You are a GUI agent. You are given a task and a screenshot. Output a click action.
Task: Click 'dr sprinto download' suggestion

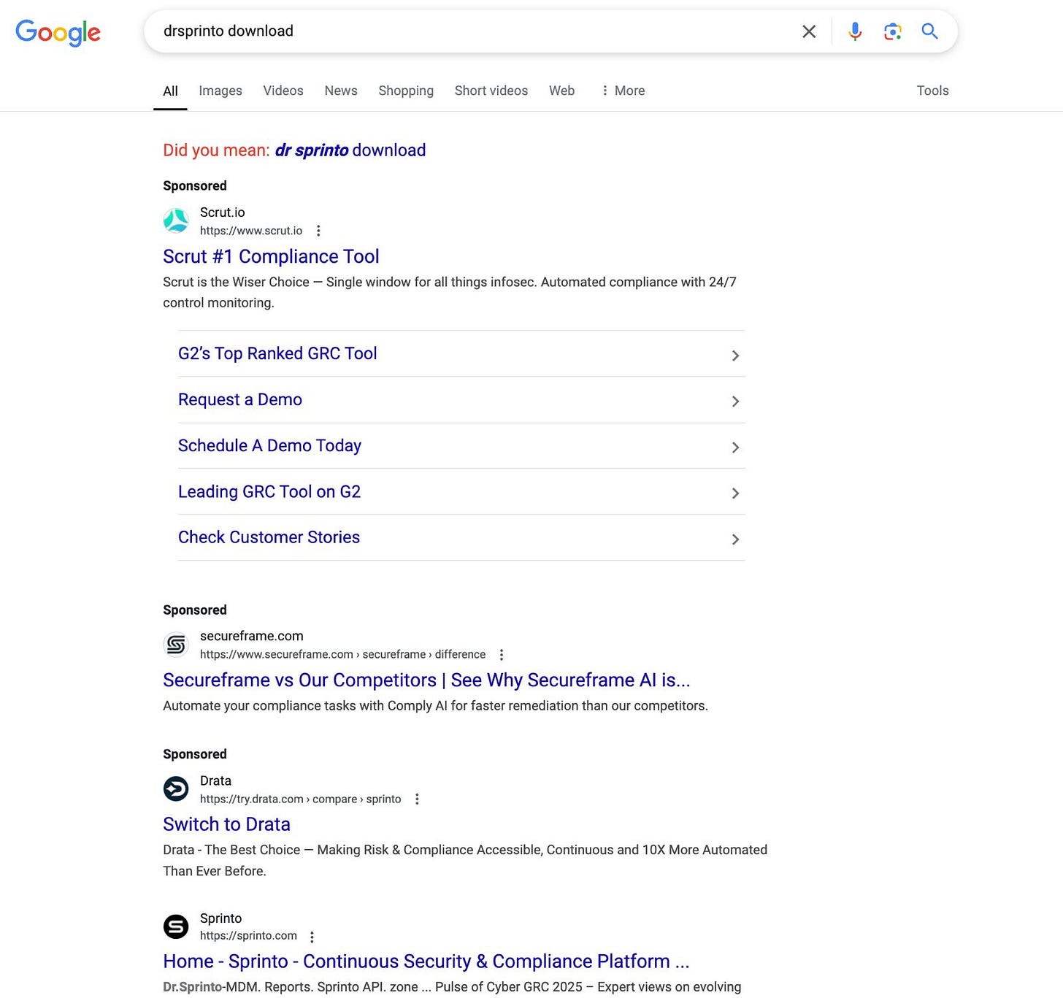point(350,150)
